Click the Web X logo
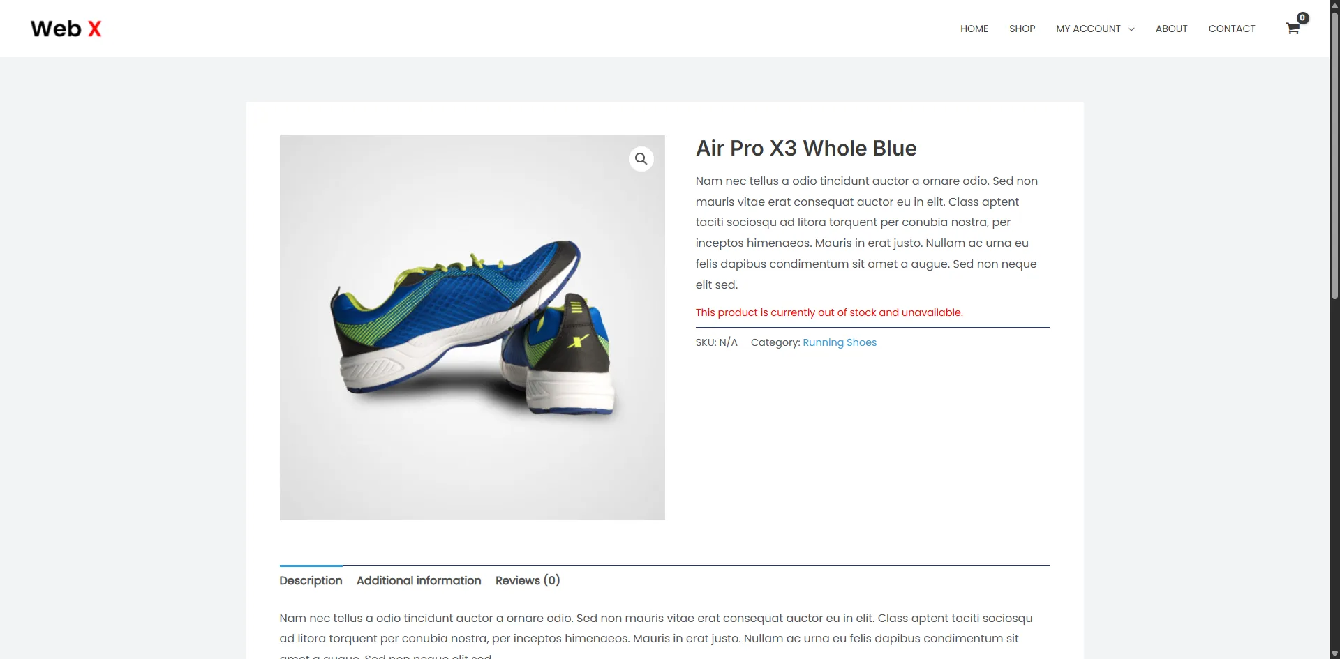This screenshot has height=659, width=1340. [66, 29]
